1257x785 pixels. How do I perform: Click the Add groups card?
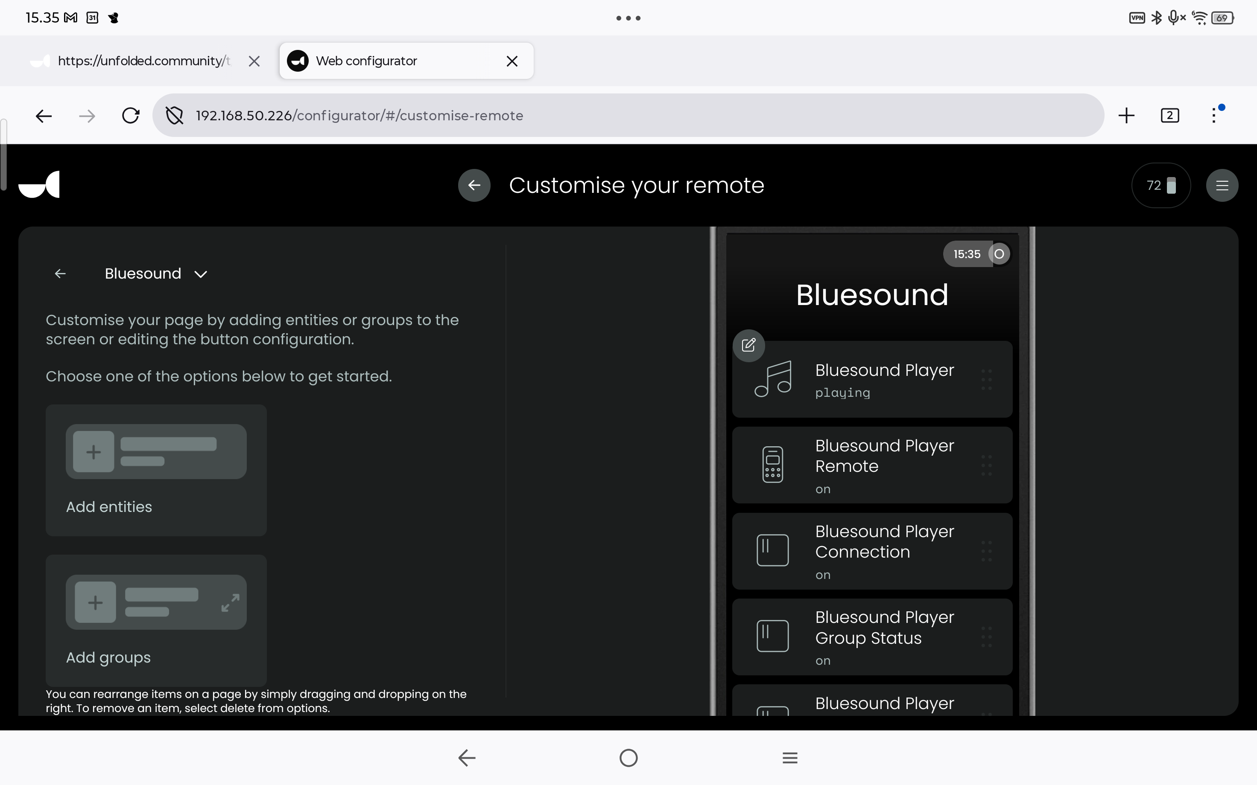click(x=156, y=620)
